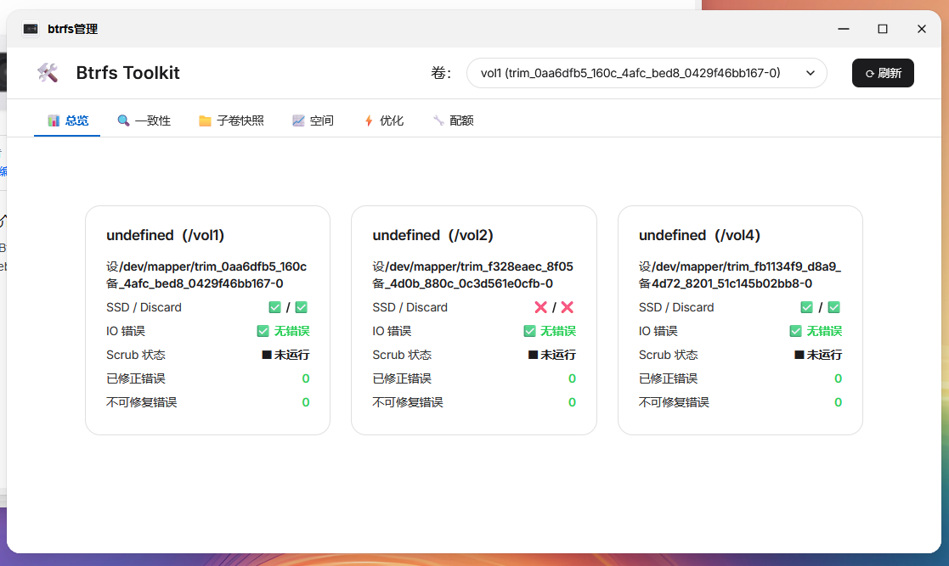Maximize the btrfs管理 window
949x566 pixels.
point(883,29)
